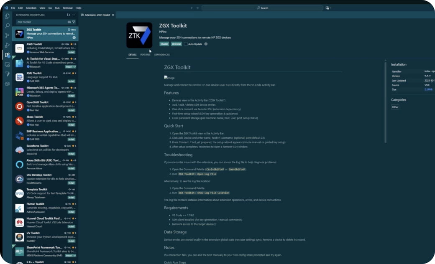Switch to the Features tab
The image size is (435, 264).
coord(146,55)
